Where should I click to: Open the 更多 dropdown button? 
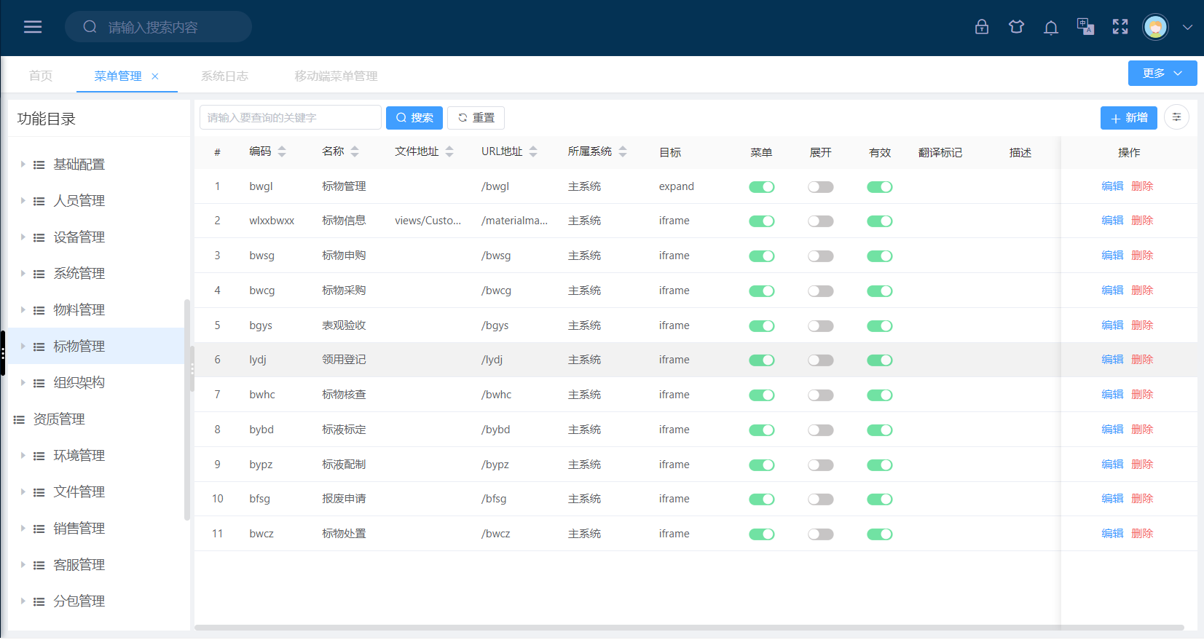1162,74
